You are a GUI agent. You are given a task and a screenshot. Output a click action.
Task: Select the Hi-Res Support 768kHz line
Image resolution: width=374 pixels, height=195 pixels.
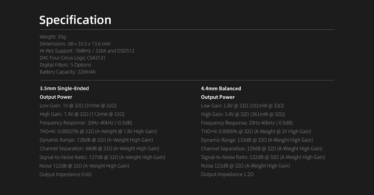87,51
